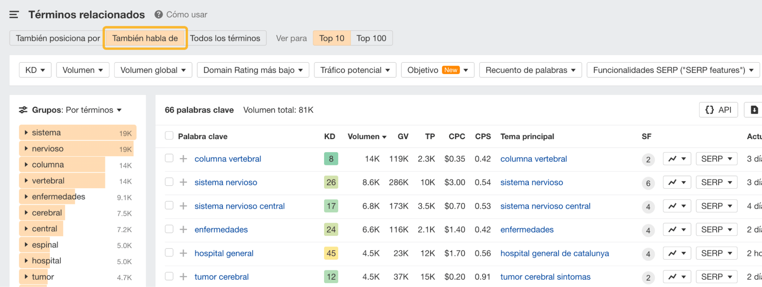Toggle the select-all checkbox in table header
Viewport: 762px width, 287px height.
(x=169, y=136)
